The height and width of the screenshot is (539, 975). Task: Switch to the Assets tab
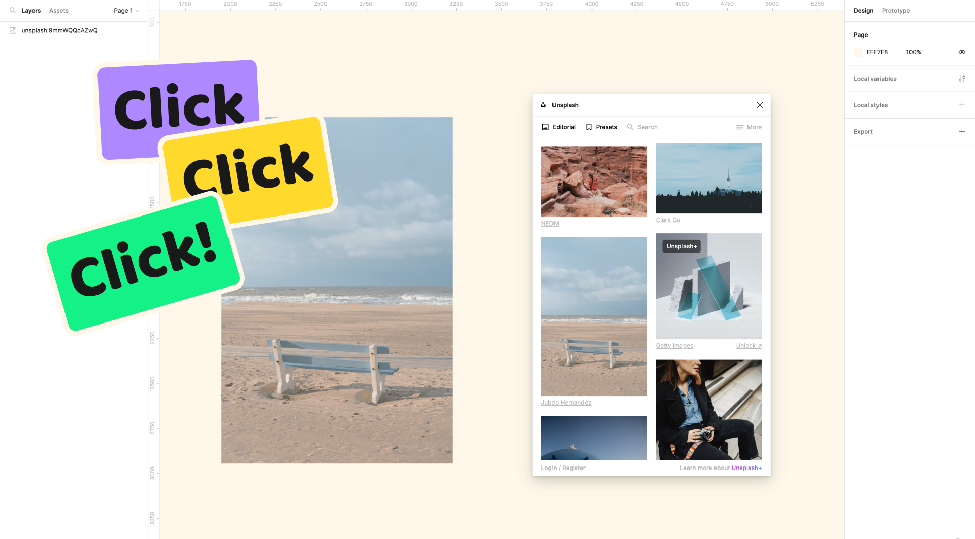click(59, 11)
